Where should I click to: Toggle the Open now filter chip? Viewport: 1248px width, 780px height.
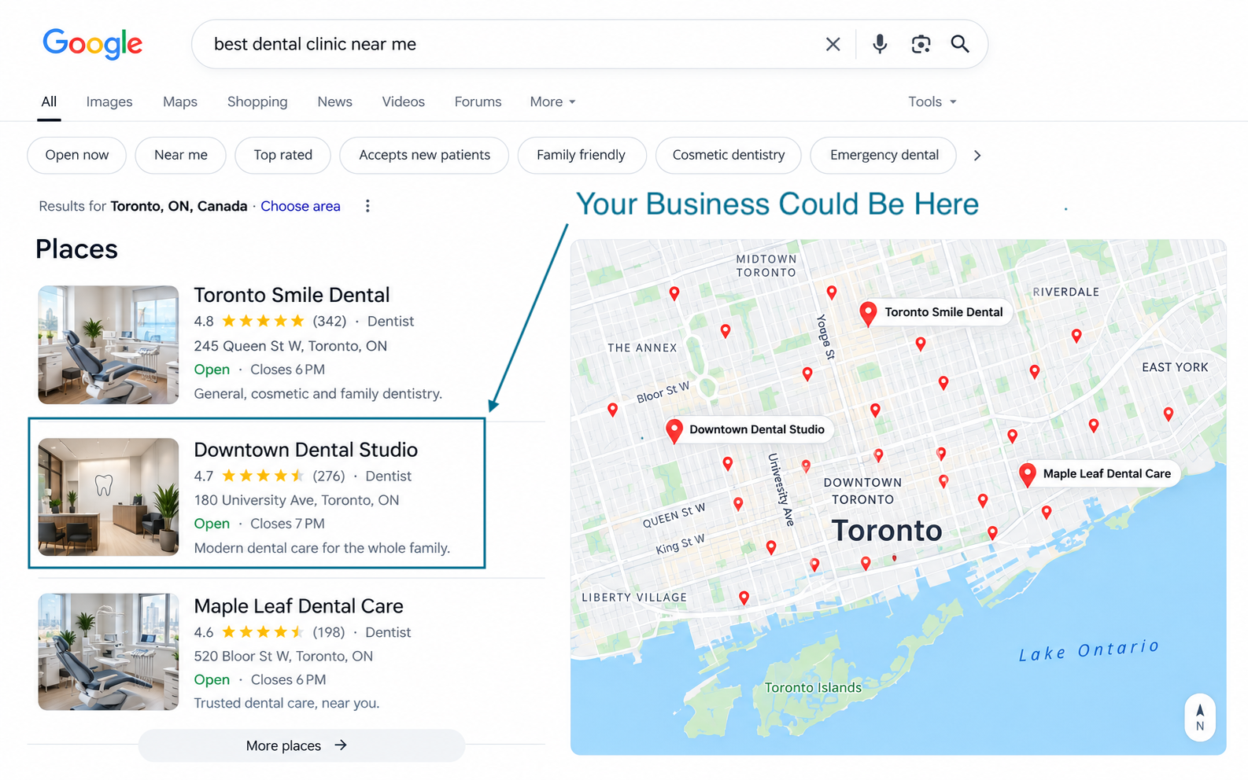[x=77, y=155]
